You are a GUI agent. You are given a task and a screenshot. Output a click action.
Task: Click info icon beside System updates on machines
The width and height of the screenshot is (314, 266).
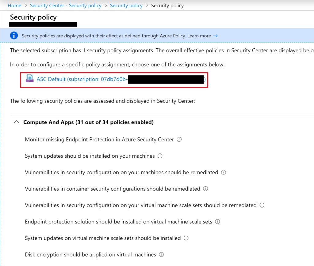160,156
